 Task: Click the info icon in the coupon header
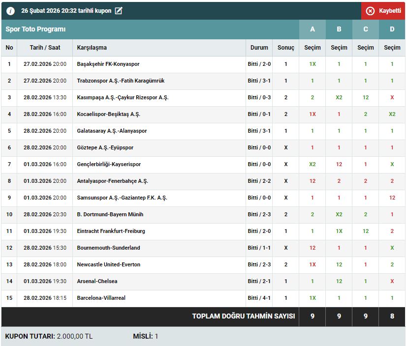[x=10, y=11]
